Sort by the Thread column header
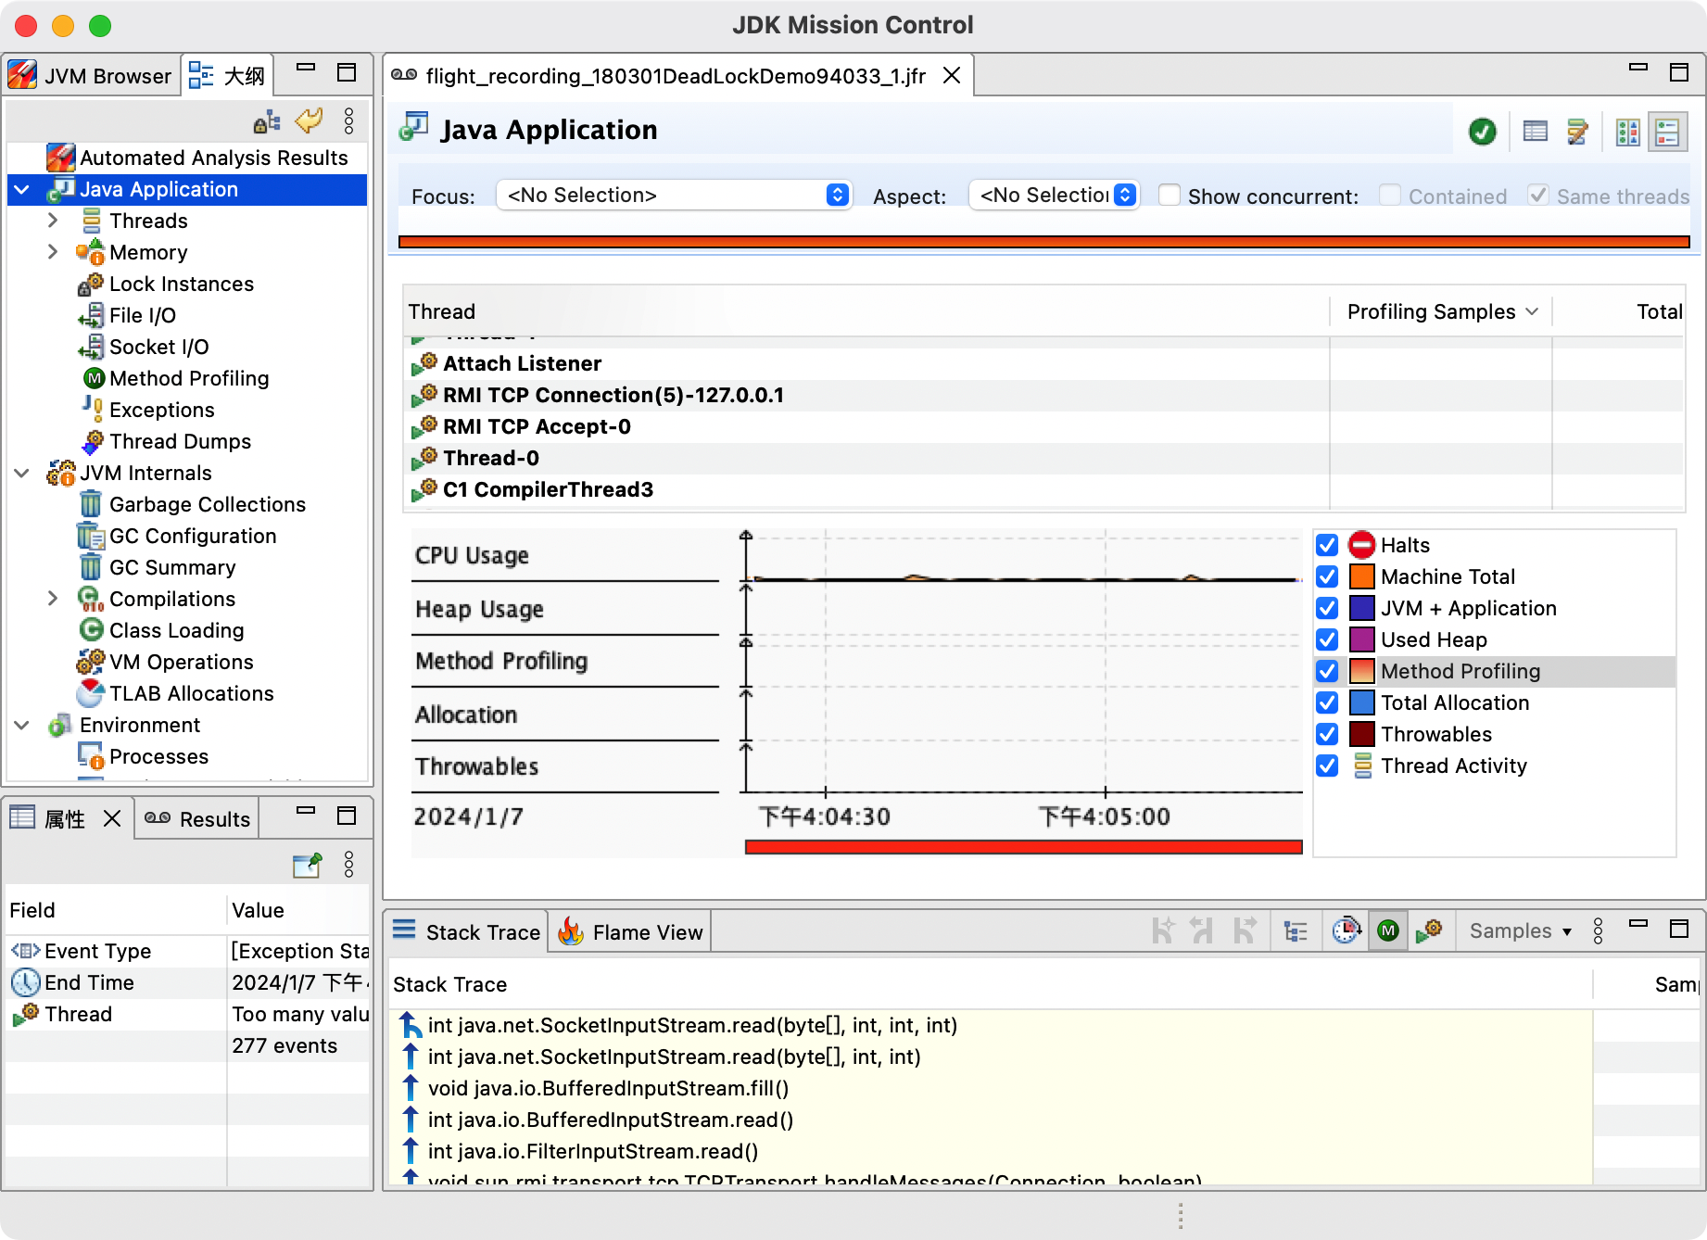The height and width of the screenshot is (1240, 1707). click(x=866, y=311)
